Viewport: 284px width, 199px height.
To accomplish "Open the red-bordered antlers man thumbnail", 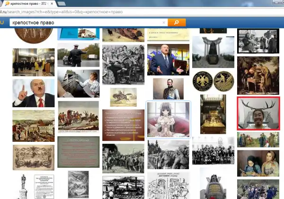I will click(258, 113).
